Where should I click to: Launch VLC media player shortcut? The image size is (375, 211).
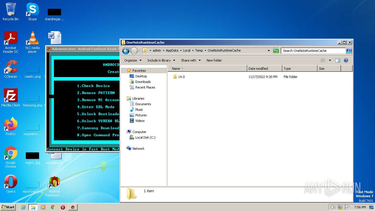click(32, 42)
